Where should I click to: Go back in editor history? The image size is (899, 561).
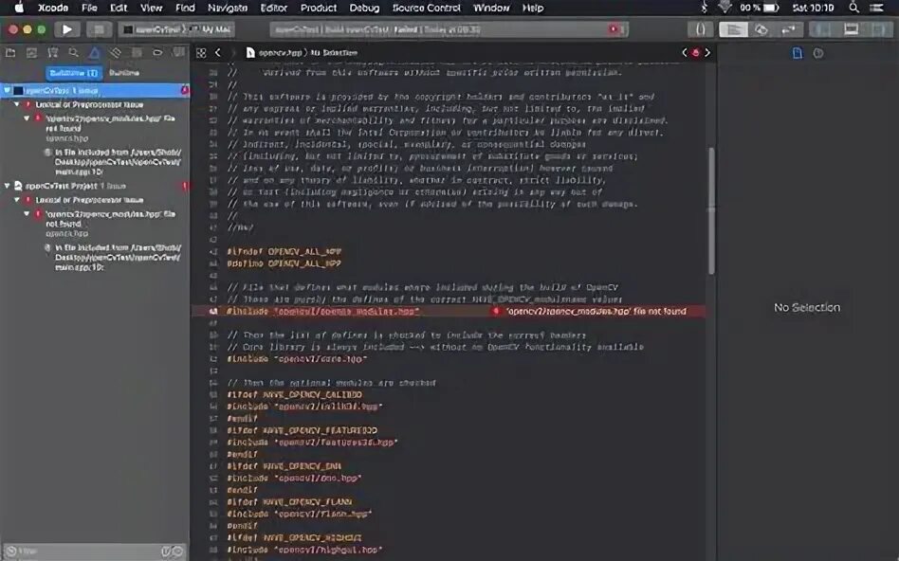tap(218, 53)
